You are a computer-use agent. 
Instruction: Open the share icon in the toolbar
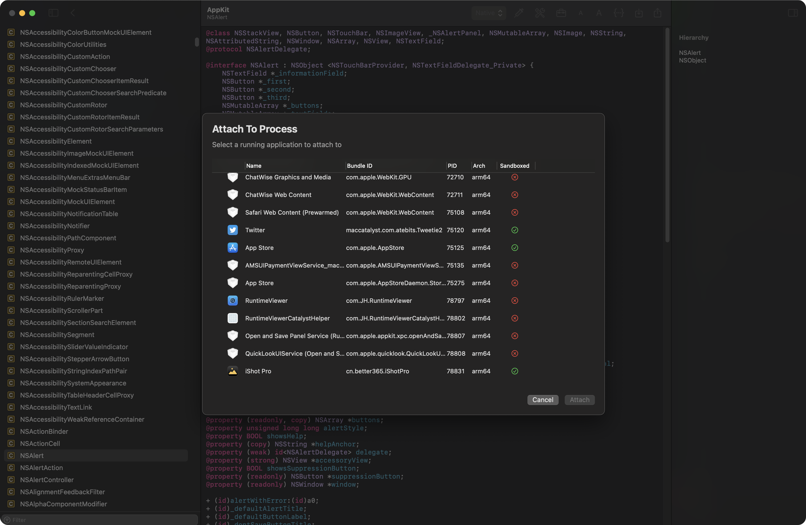657,13
